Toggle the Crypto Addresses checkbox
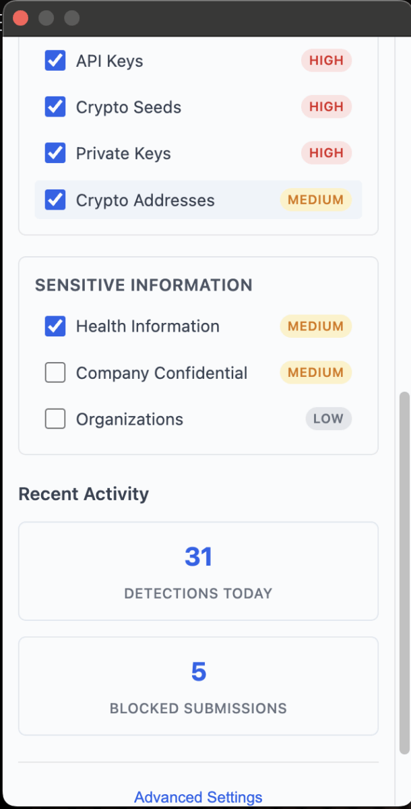 [55, 200]
